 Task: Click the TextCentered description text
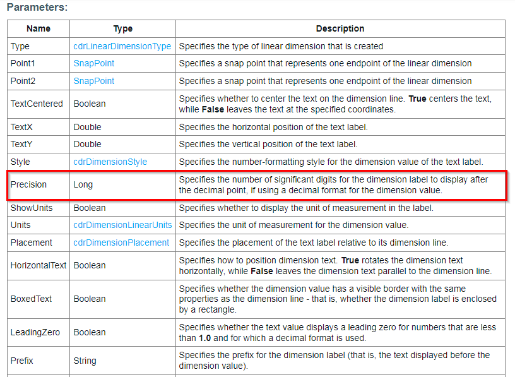point(335,104)
